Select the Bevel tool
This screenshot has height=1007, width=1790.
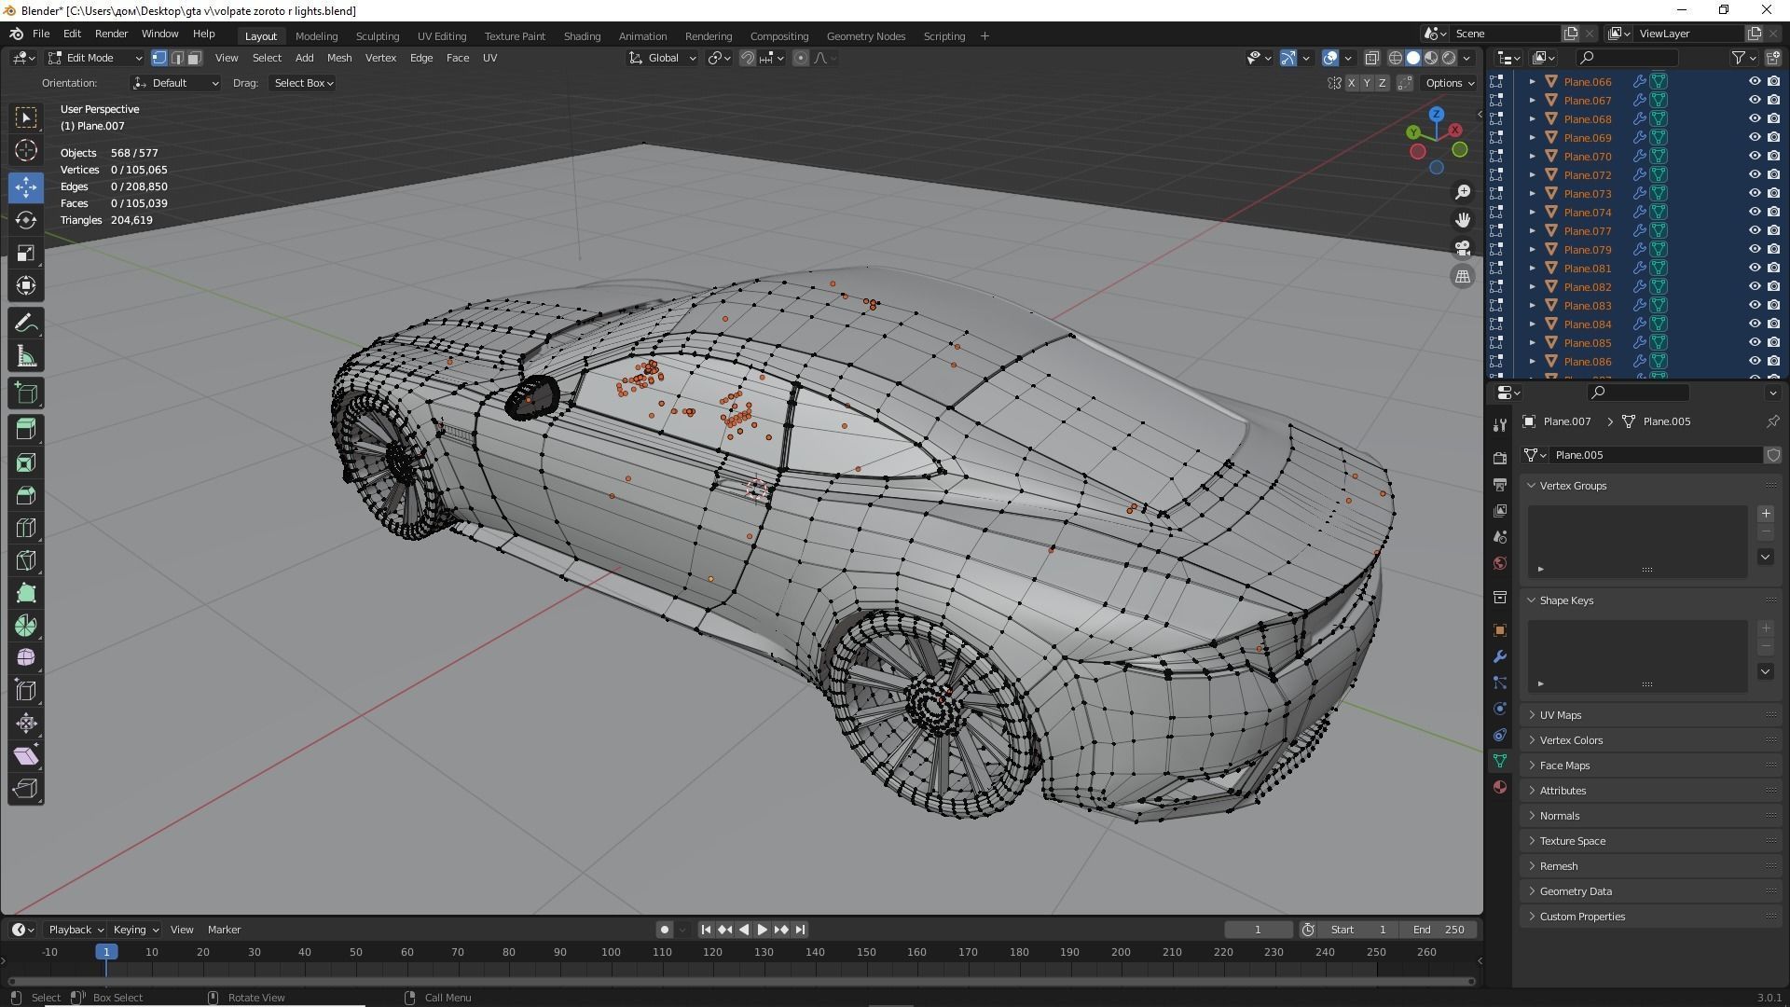pyautogui.click(x=26, y=495)
